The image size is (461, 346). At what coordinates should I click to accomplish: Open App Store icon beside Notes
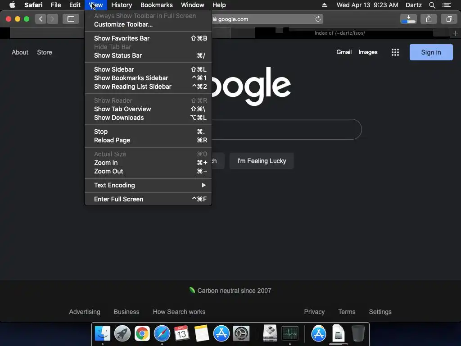coord(221,334)
